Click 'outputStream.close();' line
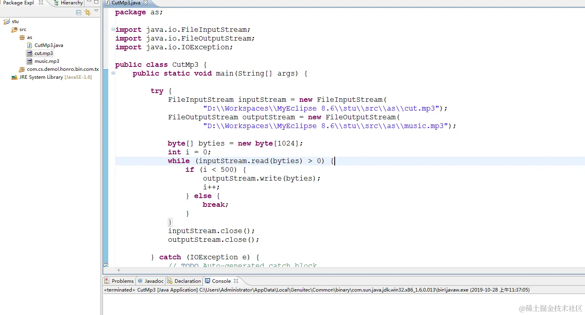 pos(214,239)
